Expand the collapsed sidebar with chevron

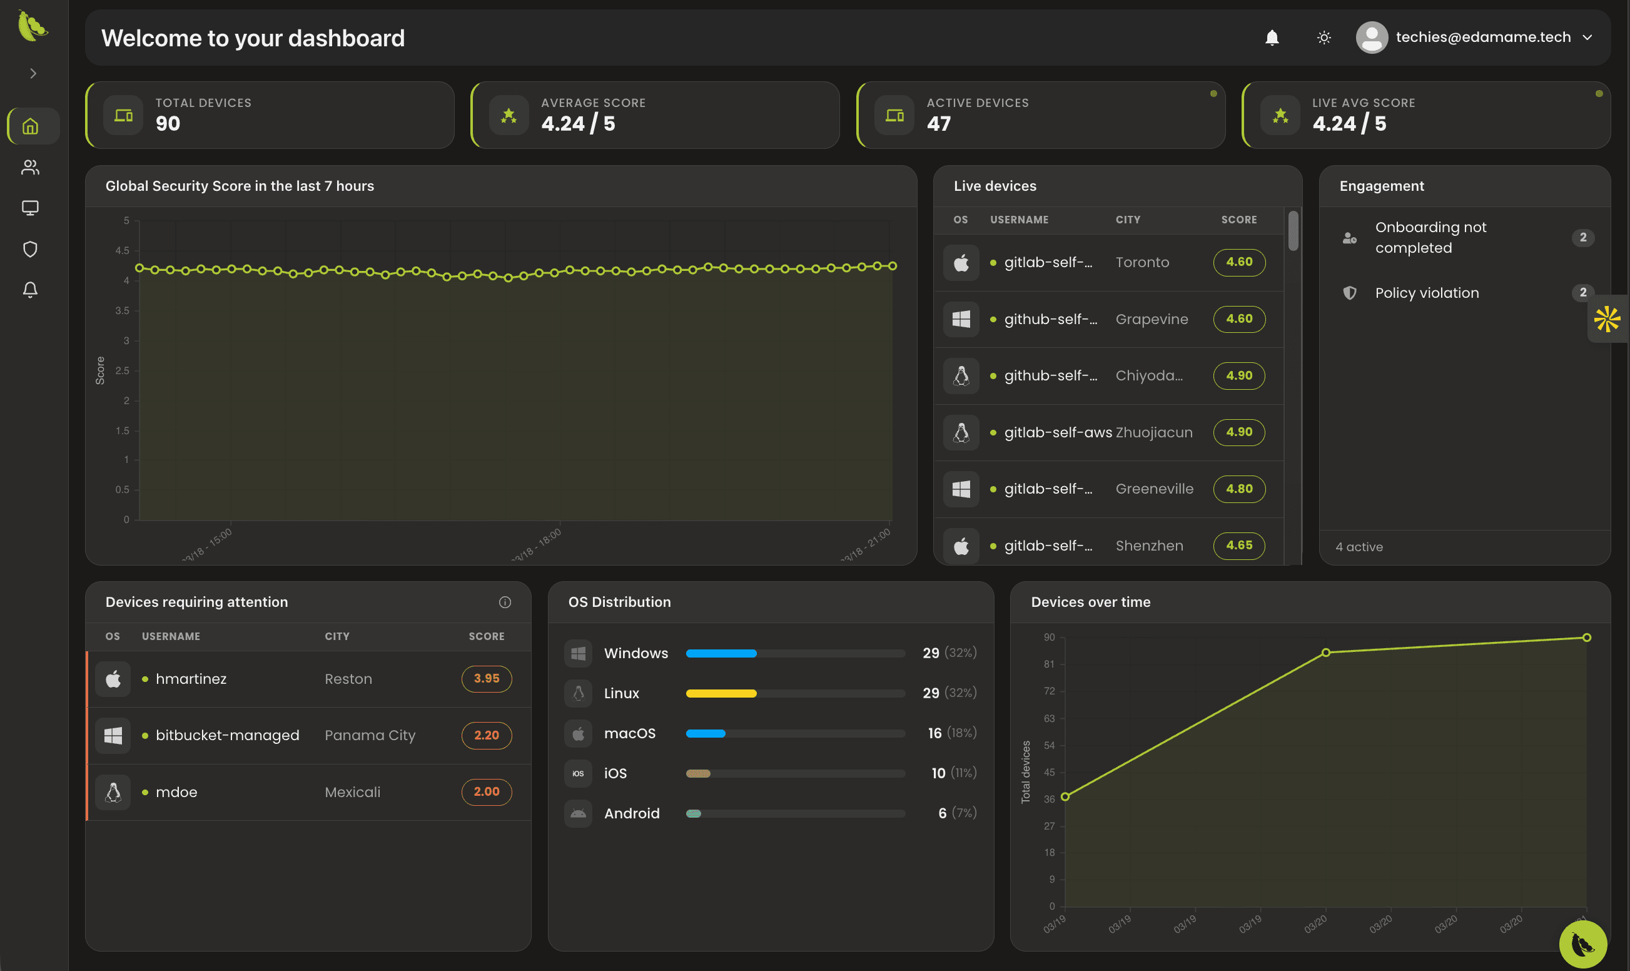tap(33, 73)
